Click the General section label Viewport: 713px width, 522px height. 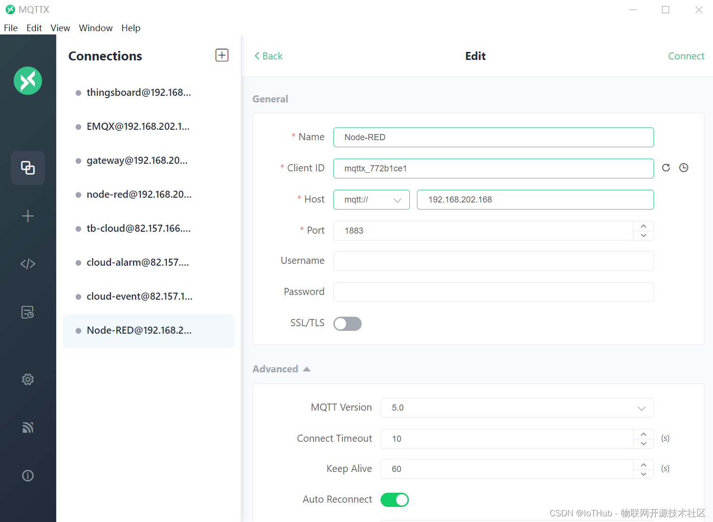tap(270, 99)
